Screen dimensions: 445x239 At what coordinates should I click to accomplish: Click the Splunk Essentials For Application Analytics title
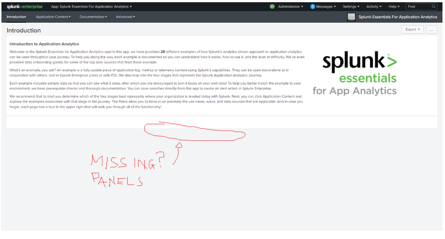[398, 17]
